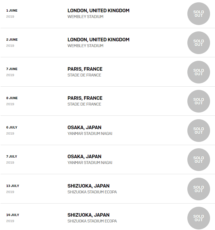Click Sold Out badge for 13 July Shizuoka

point(198,189)
